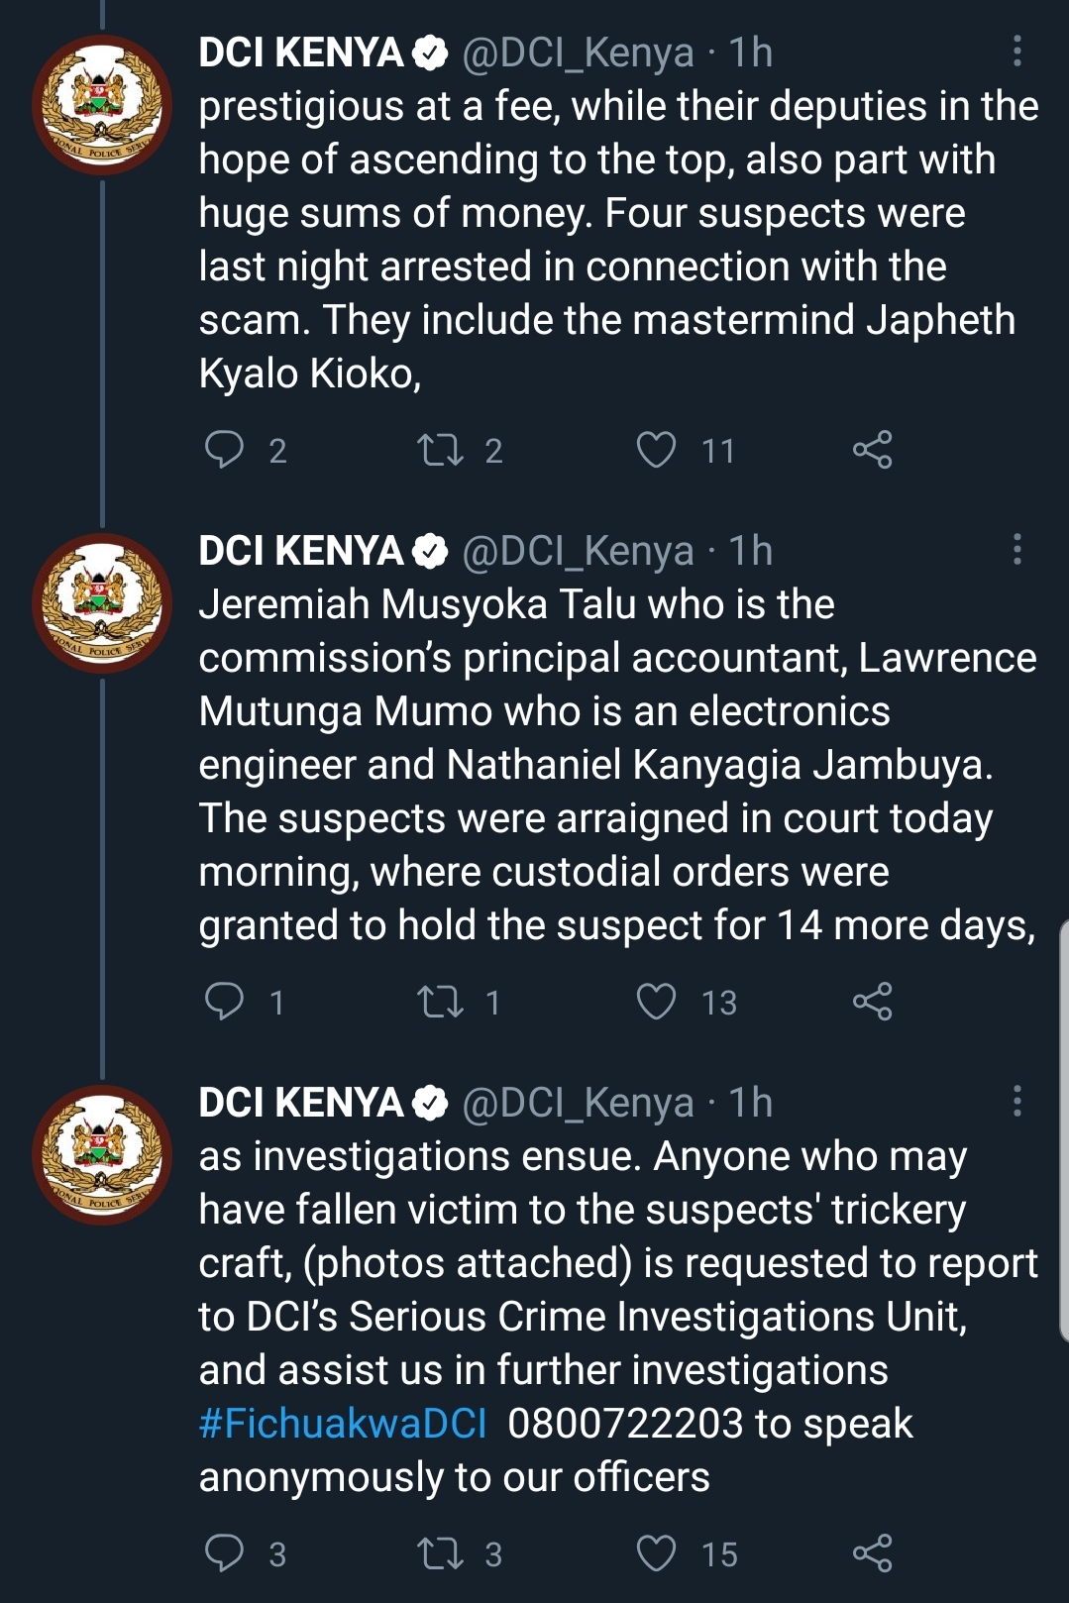Like the tweet with 13 likes

point(656,1002)
